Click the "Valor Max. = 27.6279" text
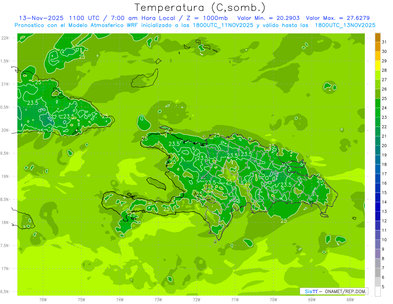This screenshot has width=393, height=304. pos(338,18)
